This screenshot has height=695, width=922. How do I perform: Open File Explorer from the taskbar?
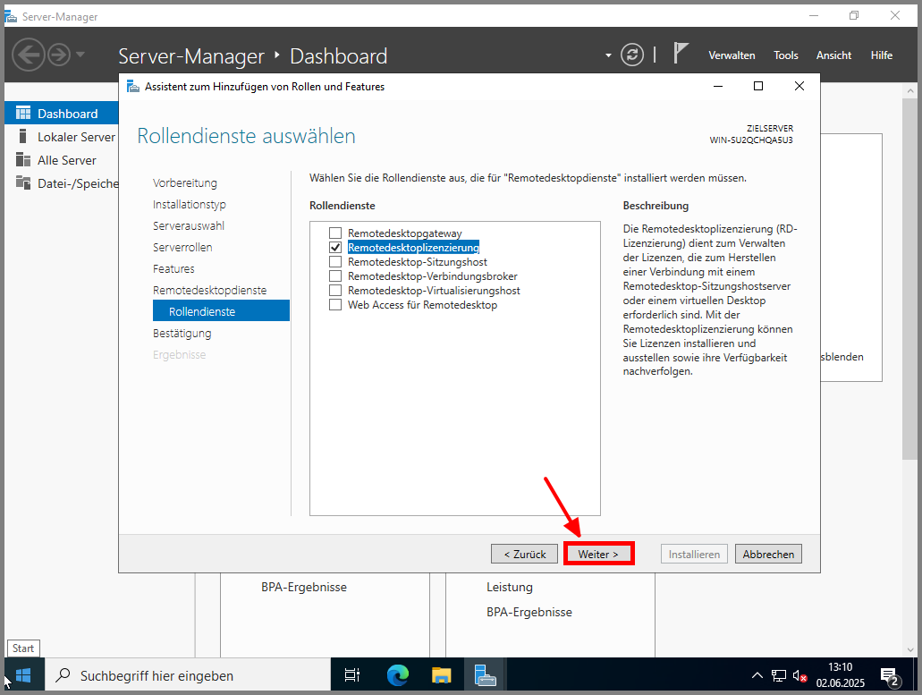(442, 675)
